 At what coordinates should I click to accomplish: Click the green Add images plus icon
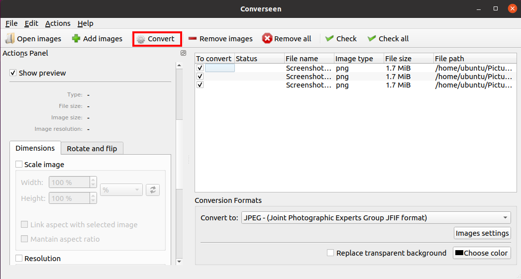[76, 38]
